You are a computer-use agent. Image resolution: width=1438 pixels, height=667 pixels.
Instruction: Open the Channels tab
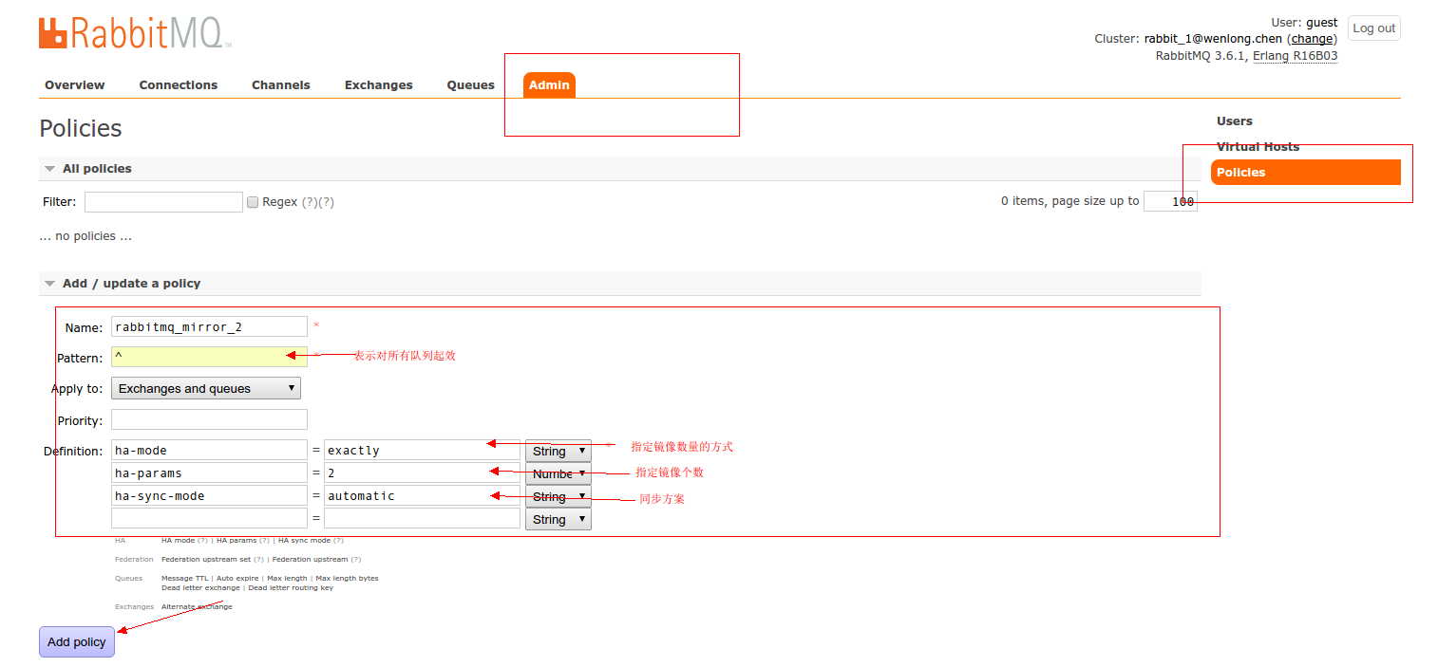[281, 85]
